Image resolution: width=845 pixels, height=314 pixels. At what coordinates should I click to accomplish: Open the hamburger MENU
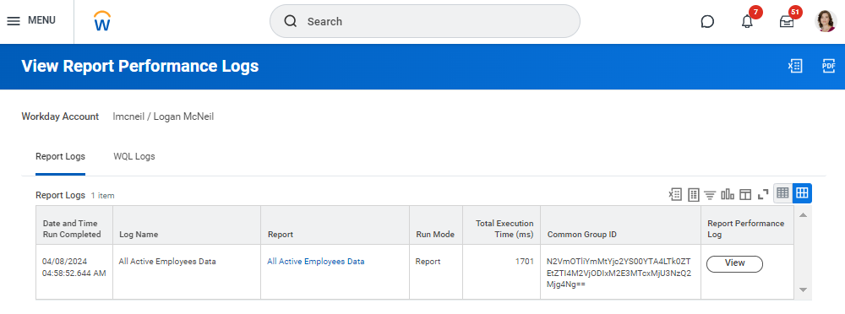pos(30,20)
